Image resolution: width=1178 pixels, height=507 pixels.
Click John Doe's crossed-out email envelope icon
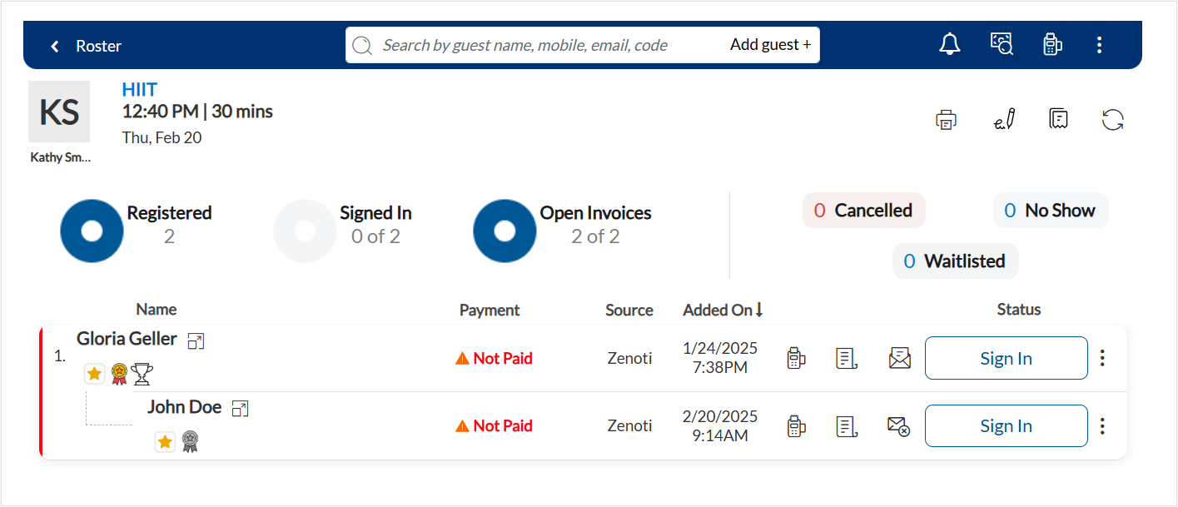(898, 426)
